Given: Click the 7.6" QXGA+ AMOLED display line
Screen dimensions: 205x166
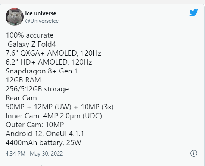Looking at the screenshot, I should [53, 53].
